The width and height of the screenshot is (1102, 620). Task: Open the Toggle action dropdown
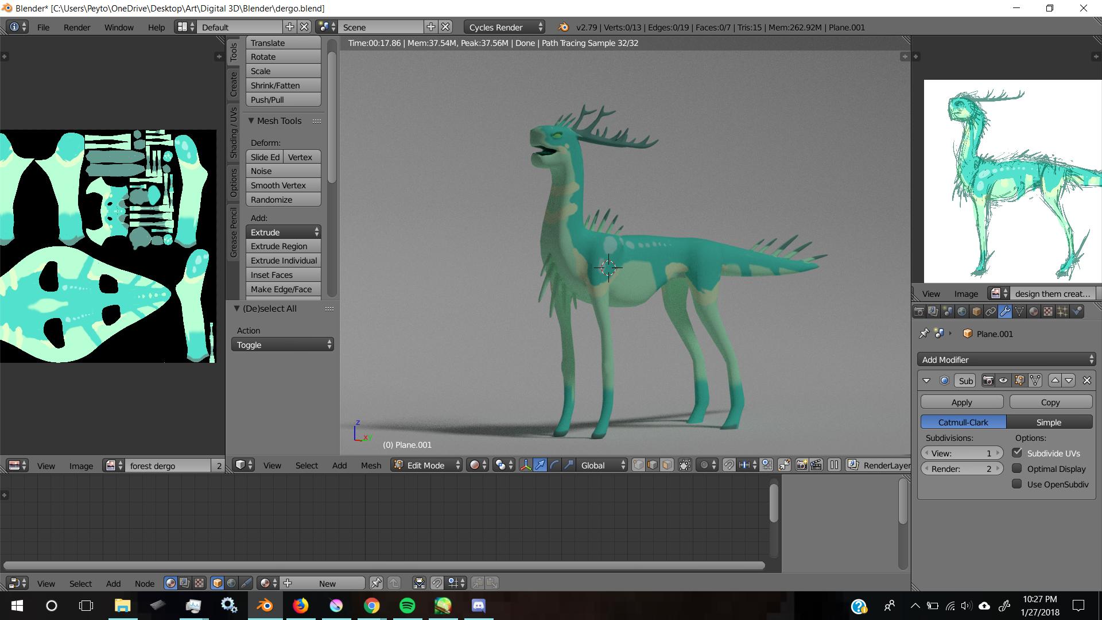tap(282, 344)
